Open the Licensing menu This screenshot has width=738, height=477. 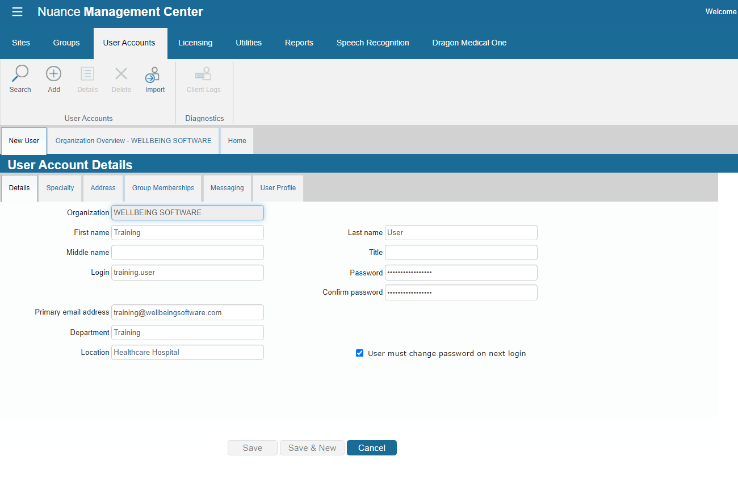point(195,43)
